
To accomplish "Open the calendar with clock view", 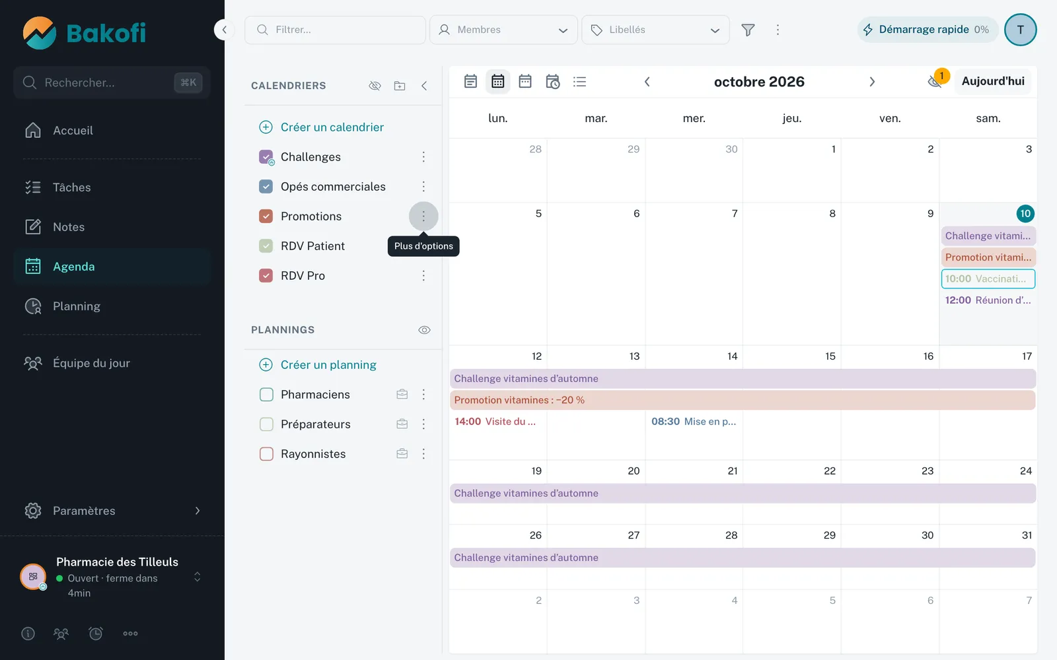I will [x=553, y=81].
